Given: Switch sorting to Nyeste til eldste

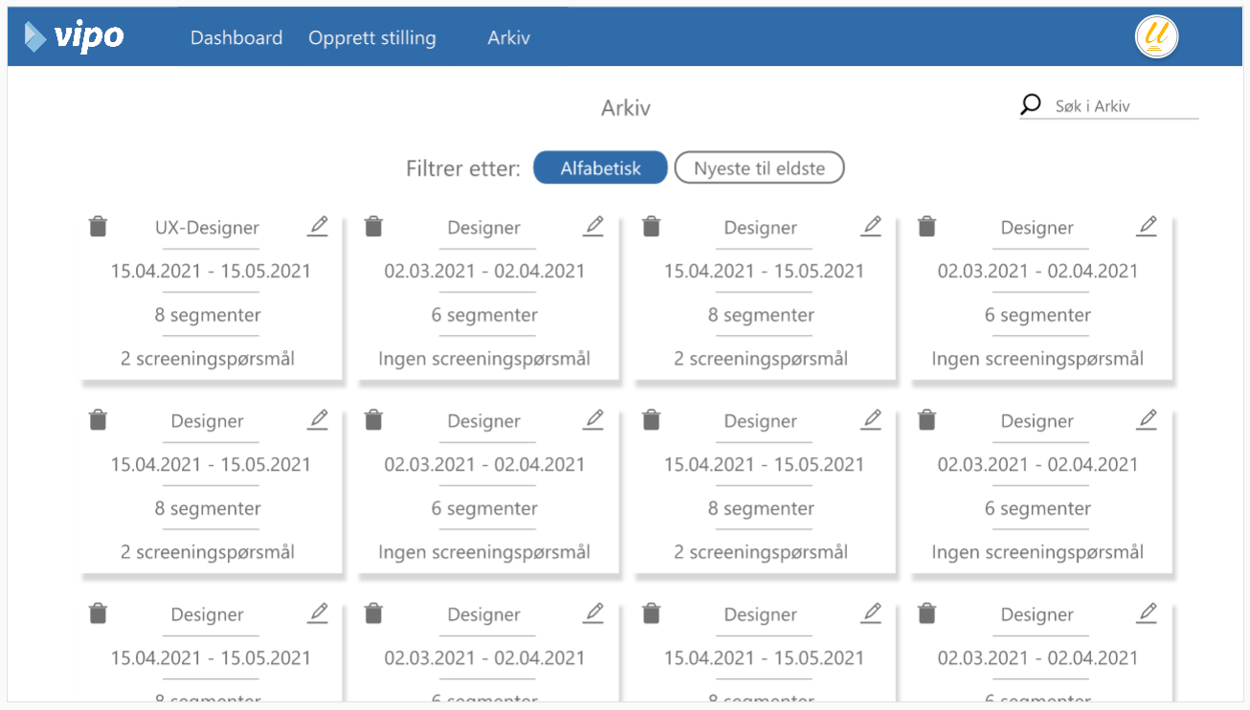Looking at the screenshot, I should coord(759,168).
